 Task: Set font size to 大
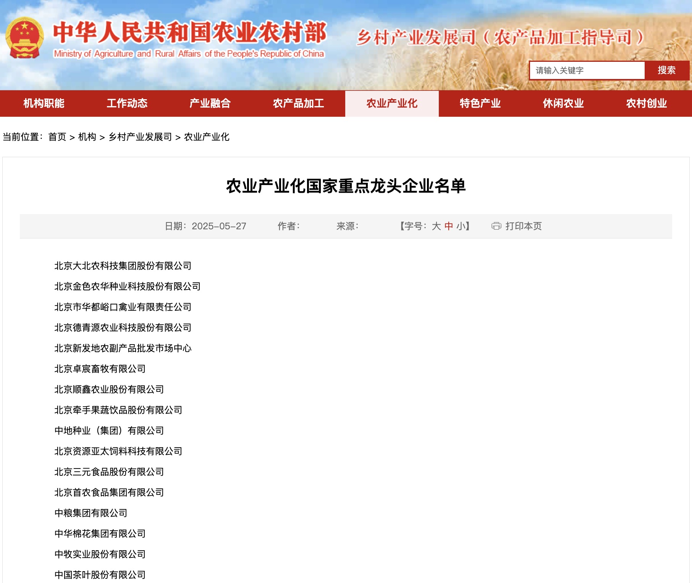(436, 226)
